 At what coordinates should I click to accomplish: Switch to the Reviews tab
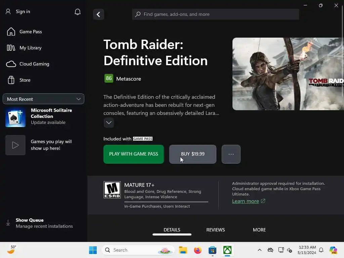215,230
